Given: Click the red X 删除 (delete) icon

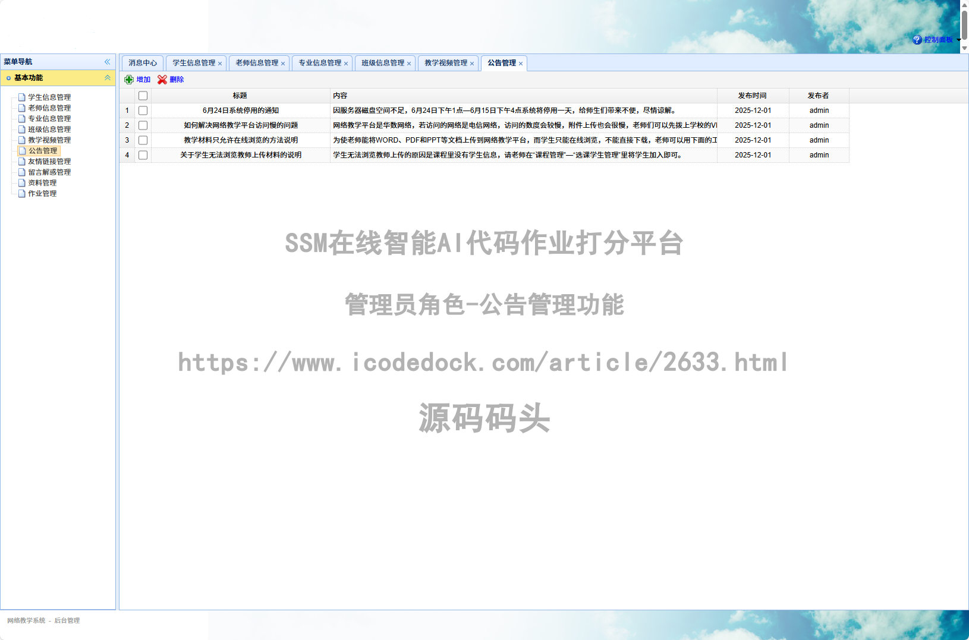Looking at the screenshot, I should (x=162, y=79).
